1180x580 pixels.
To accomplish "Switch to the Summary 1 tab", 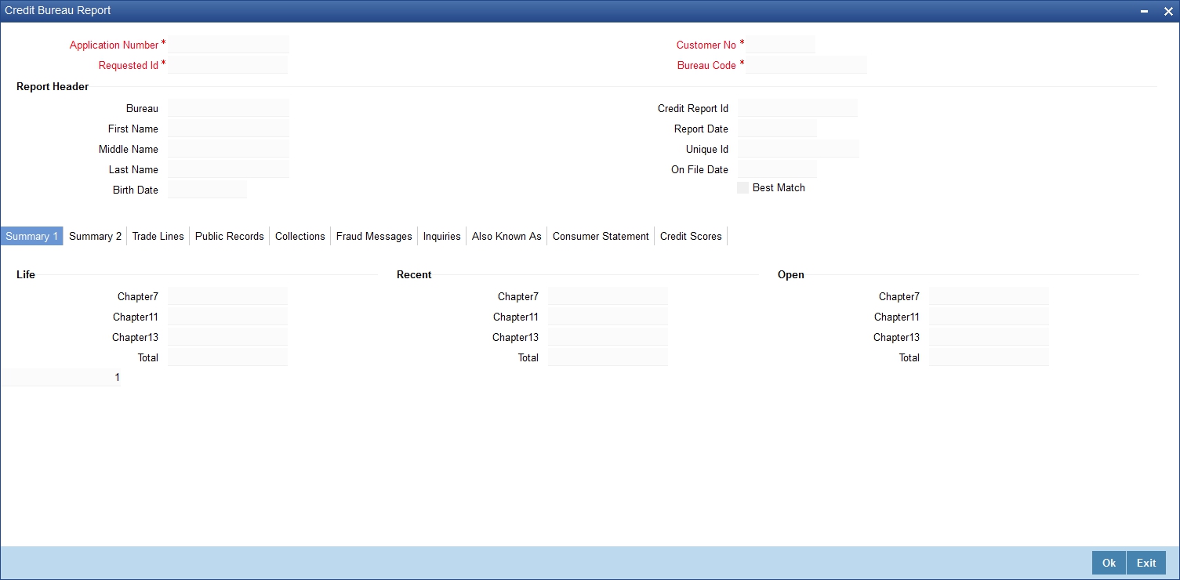I will click(x=32, y=236).
